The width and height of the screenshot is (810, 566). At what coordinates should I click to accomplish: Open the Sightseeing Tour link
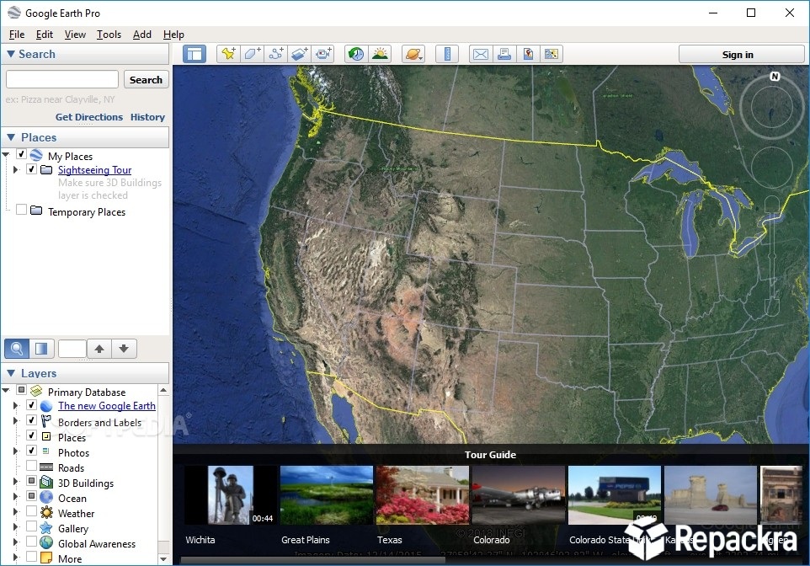click(x=94, y=170)
